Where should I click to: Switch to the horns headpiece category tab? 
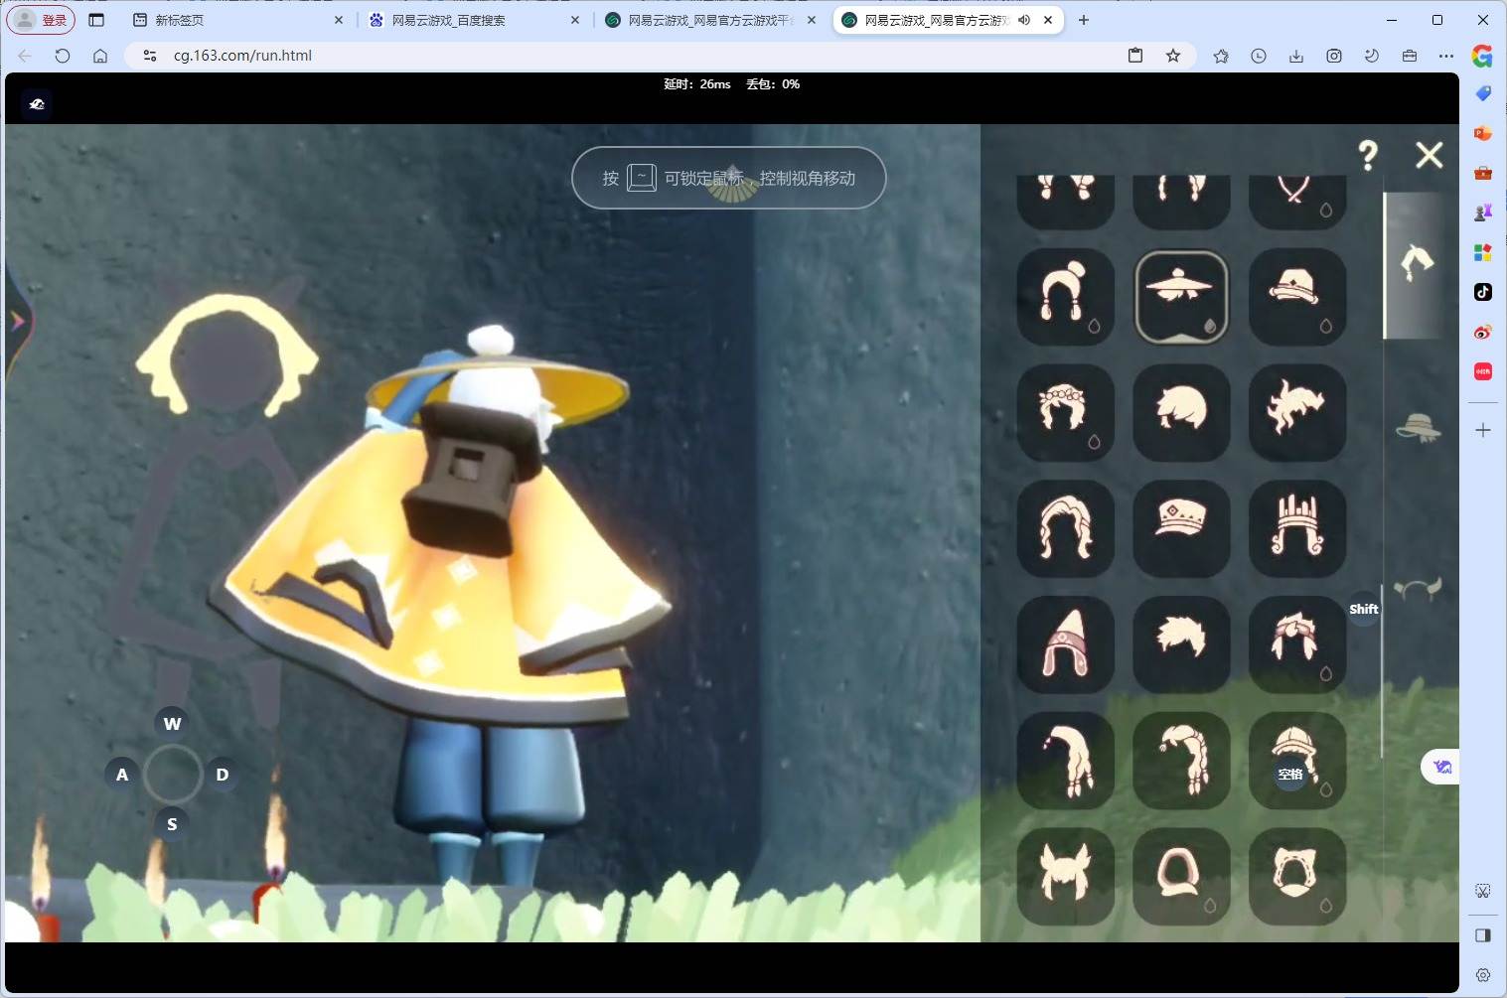point(1418,588)
